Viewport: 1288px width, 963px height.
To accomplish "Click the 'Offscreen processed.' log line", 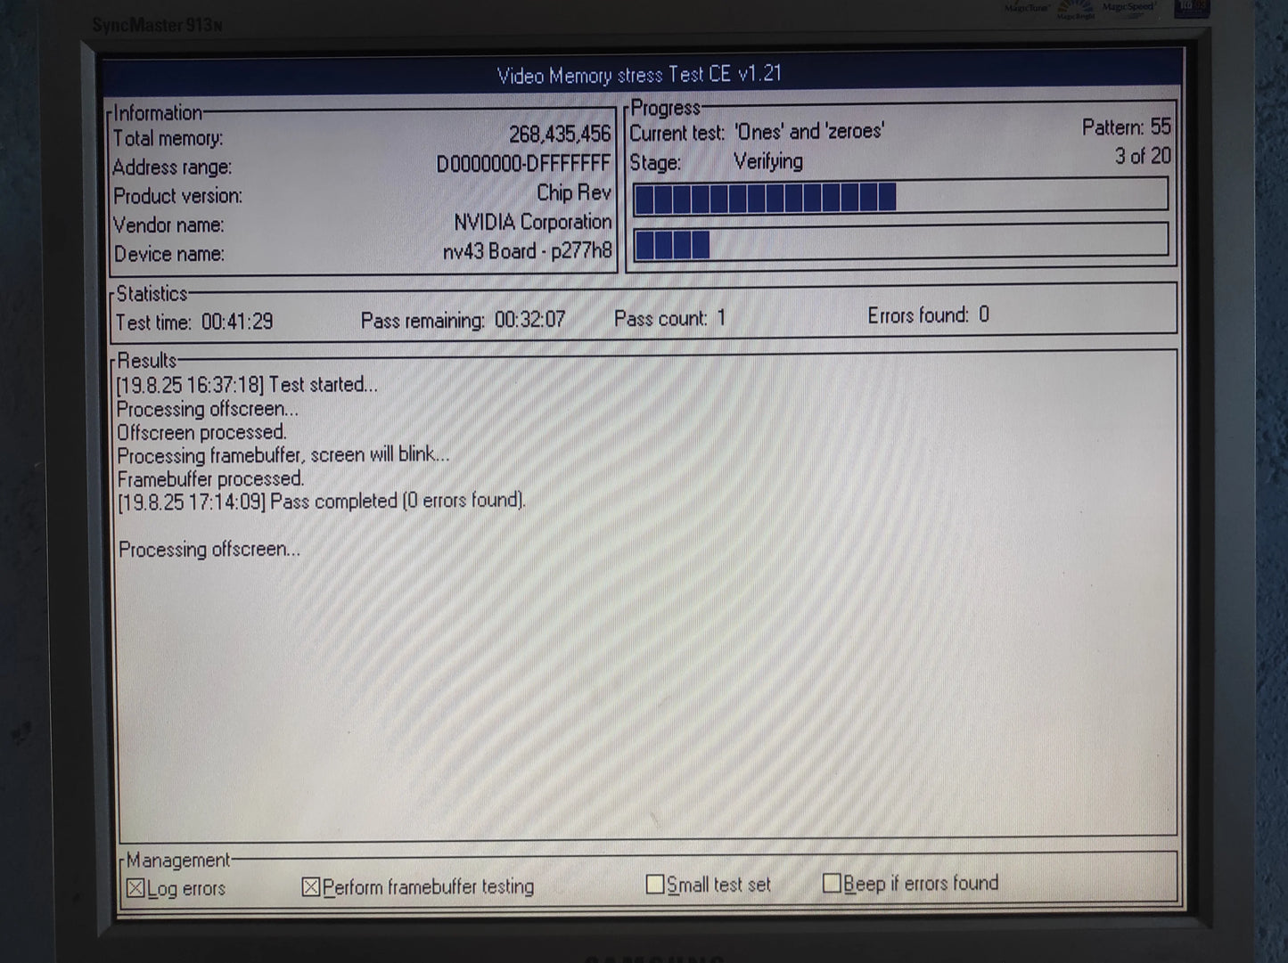I will [x=202, y=432].
